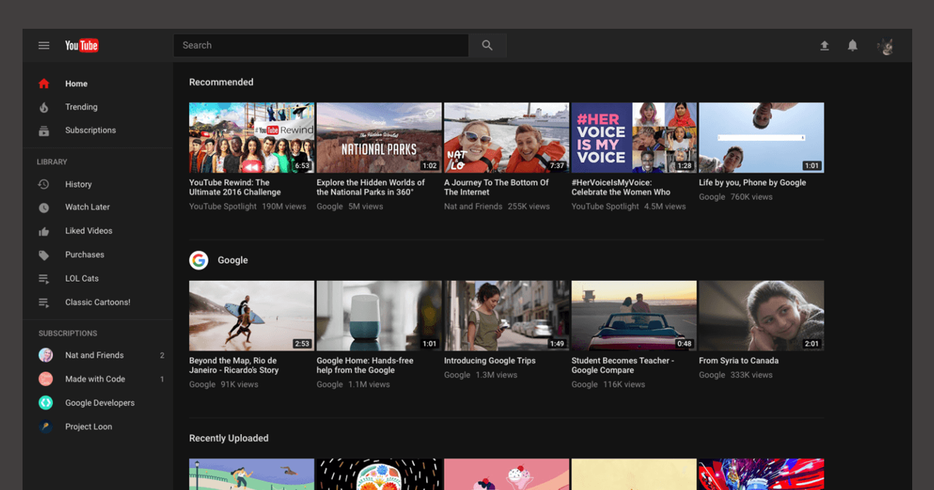Image resolution: width=934 pixels, height=490 pixels.
Task: Play the YouTube Rewind 2016 thumbnail
Action: [x=251, y=138]
